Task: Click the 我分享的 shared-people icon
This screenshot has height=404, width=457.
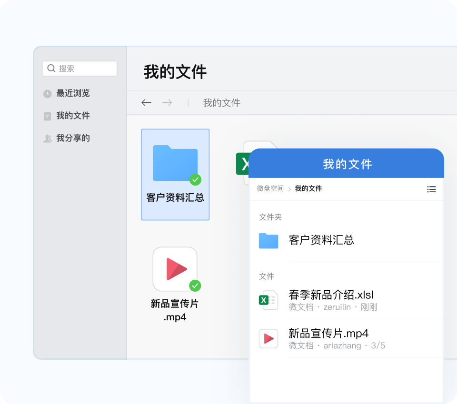Action: tap(48, 138)
